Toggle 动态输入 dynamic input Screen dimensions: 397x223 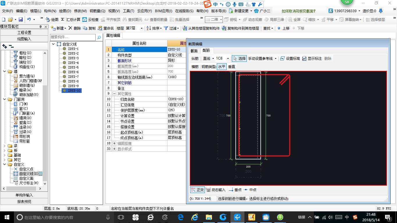click(x=216, y=190)
